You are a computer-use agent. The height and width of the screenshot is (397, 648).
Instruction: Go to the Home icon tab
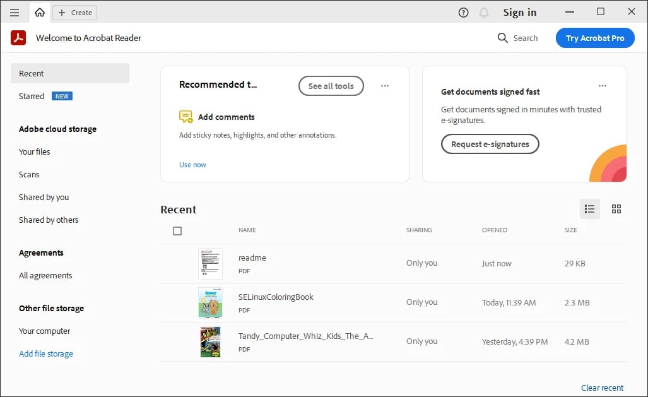(x=40, y=13)
